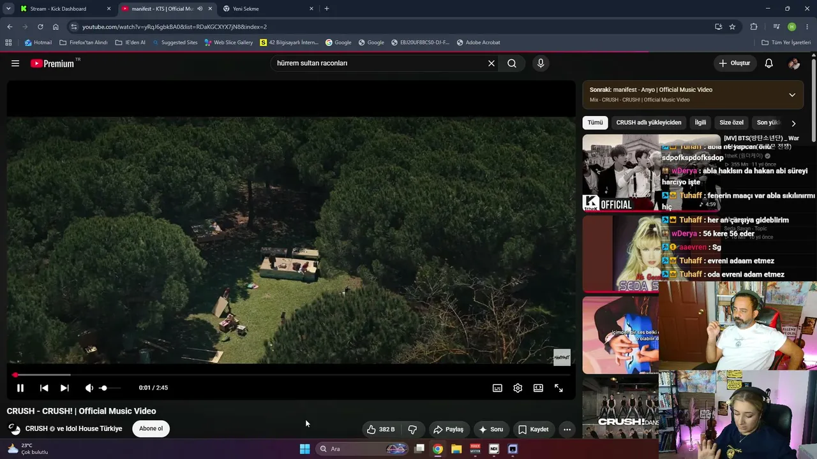Open the tab search dropdown
This screenshot has width=817, height=459.
tap(8, 9)
